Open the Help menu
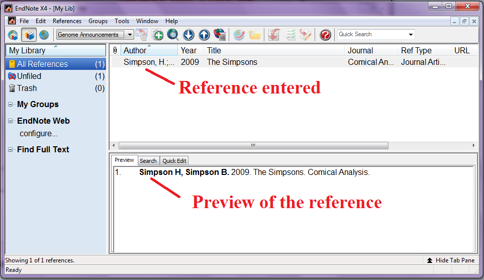484x280 pixels. (171, 21)
